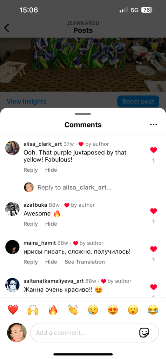Hide alisa_clark_art's comment

click(51, 170)
